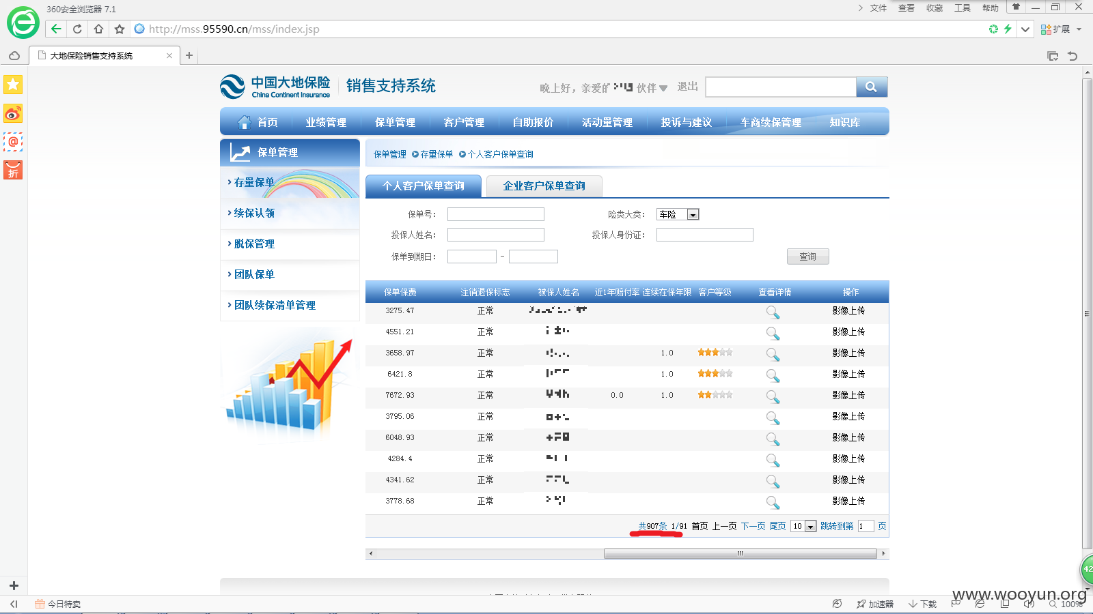Open the 自助报价 navigation menu
Screen dimensions: 1093x614
(533, 122)
